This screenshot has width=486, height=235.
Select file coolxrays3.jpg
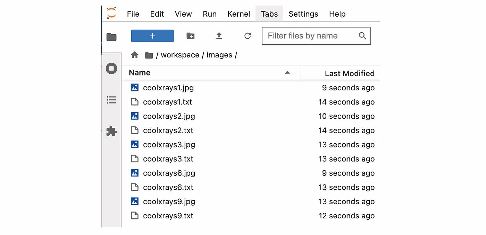click(251, 144)
